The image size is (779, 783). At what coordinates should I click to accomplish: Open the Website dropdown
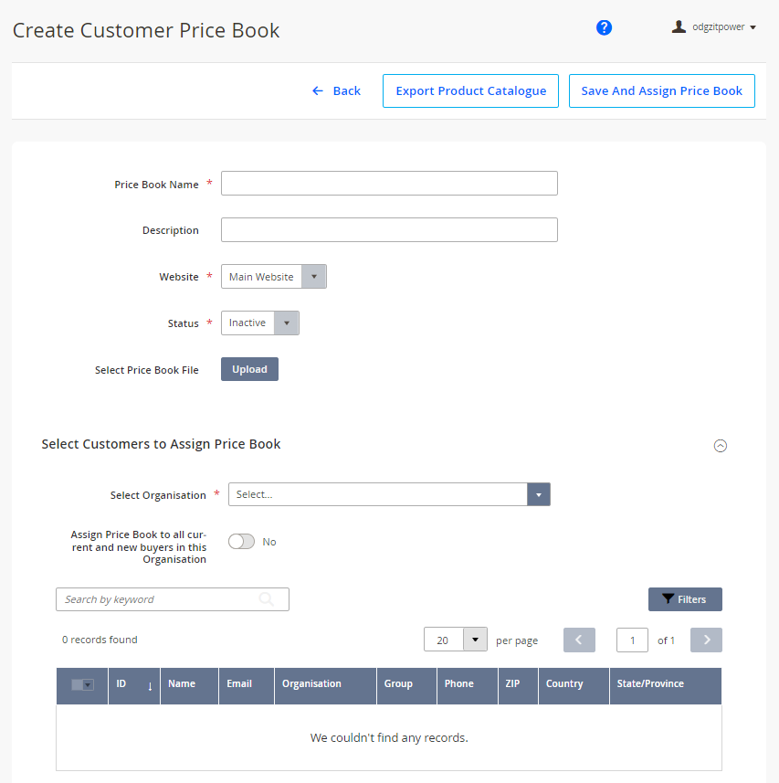pyautogui.click(x=273, y=277)
